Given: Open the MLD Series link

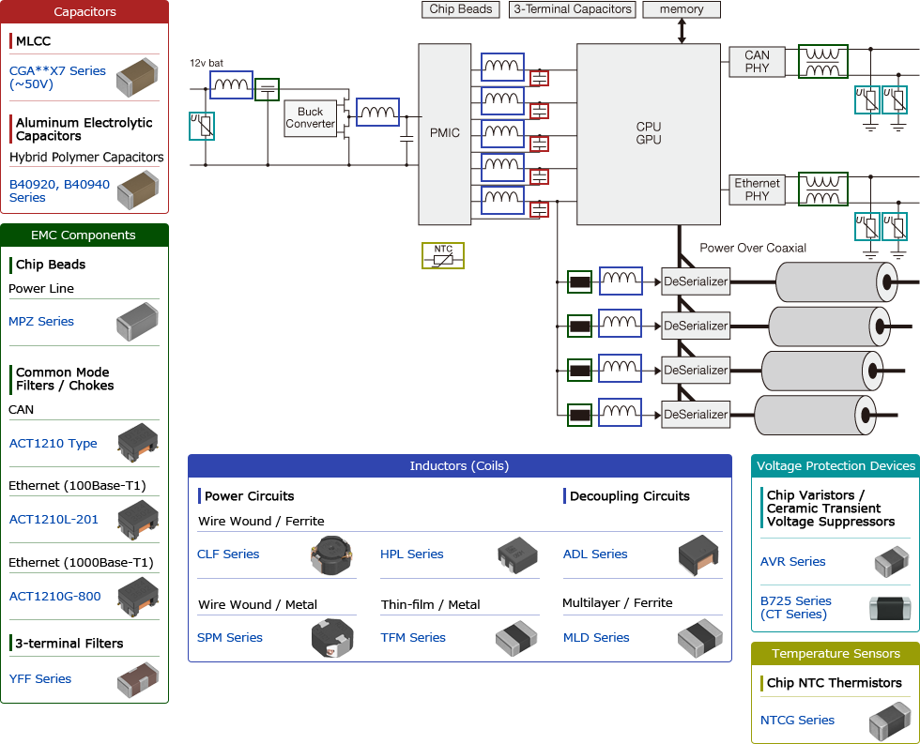Looking at the screenshot, I should coord(595,637).
